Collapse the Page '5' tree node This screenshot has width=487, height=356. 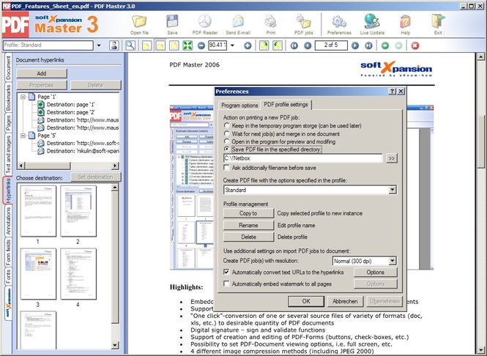(x=23, y=136)
